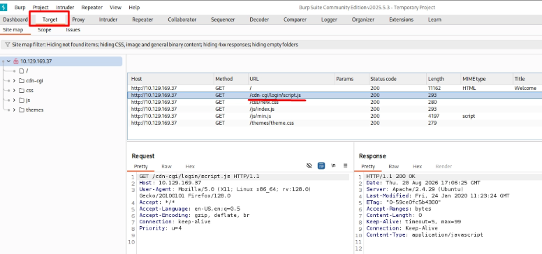Select the Response Hex view tab
The width and height of the screenshot is (542, 254).
click(x=417, y=166)
